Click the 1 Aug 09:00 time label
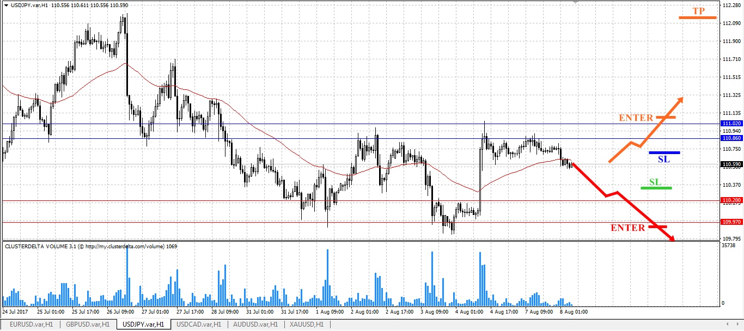This screenshot has height=331, width=744. coord(330,312)
